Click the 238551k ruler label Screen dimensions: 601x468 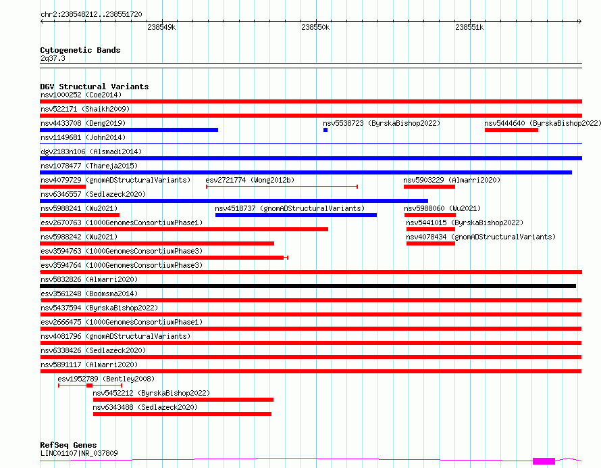[469, 27]
